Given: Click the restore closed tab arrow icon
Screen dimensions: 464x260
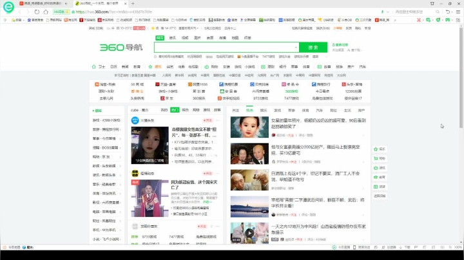Looking at the screenshot, I should click(x=448, y=12).
